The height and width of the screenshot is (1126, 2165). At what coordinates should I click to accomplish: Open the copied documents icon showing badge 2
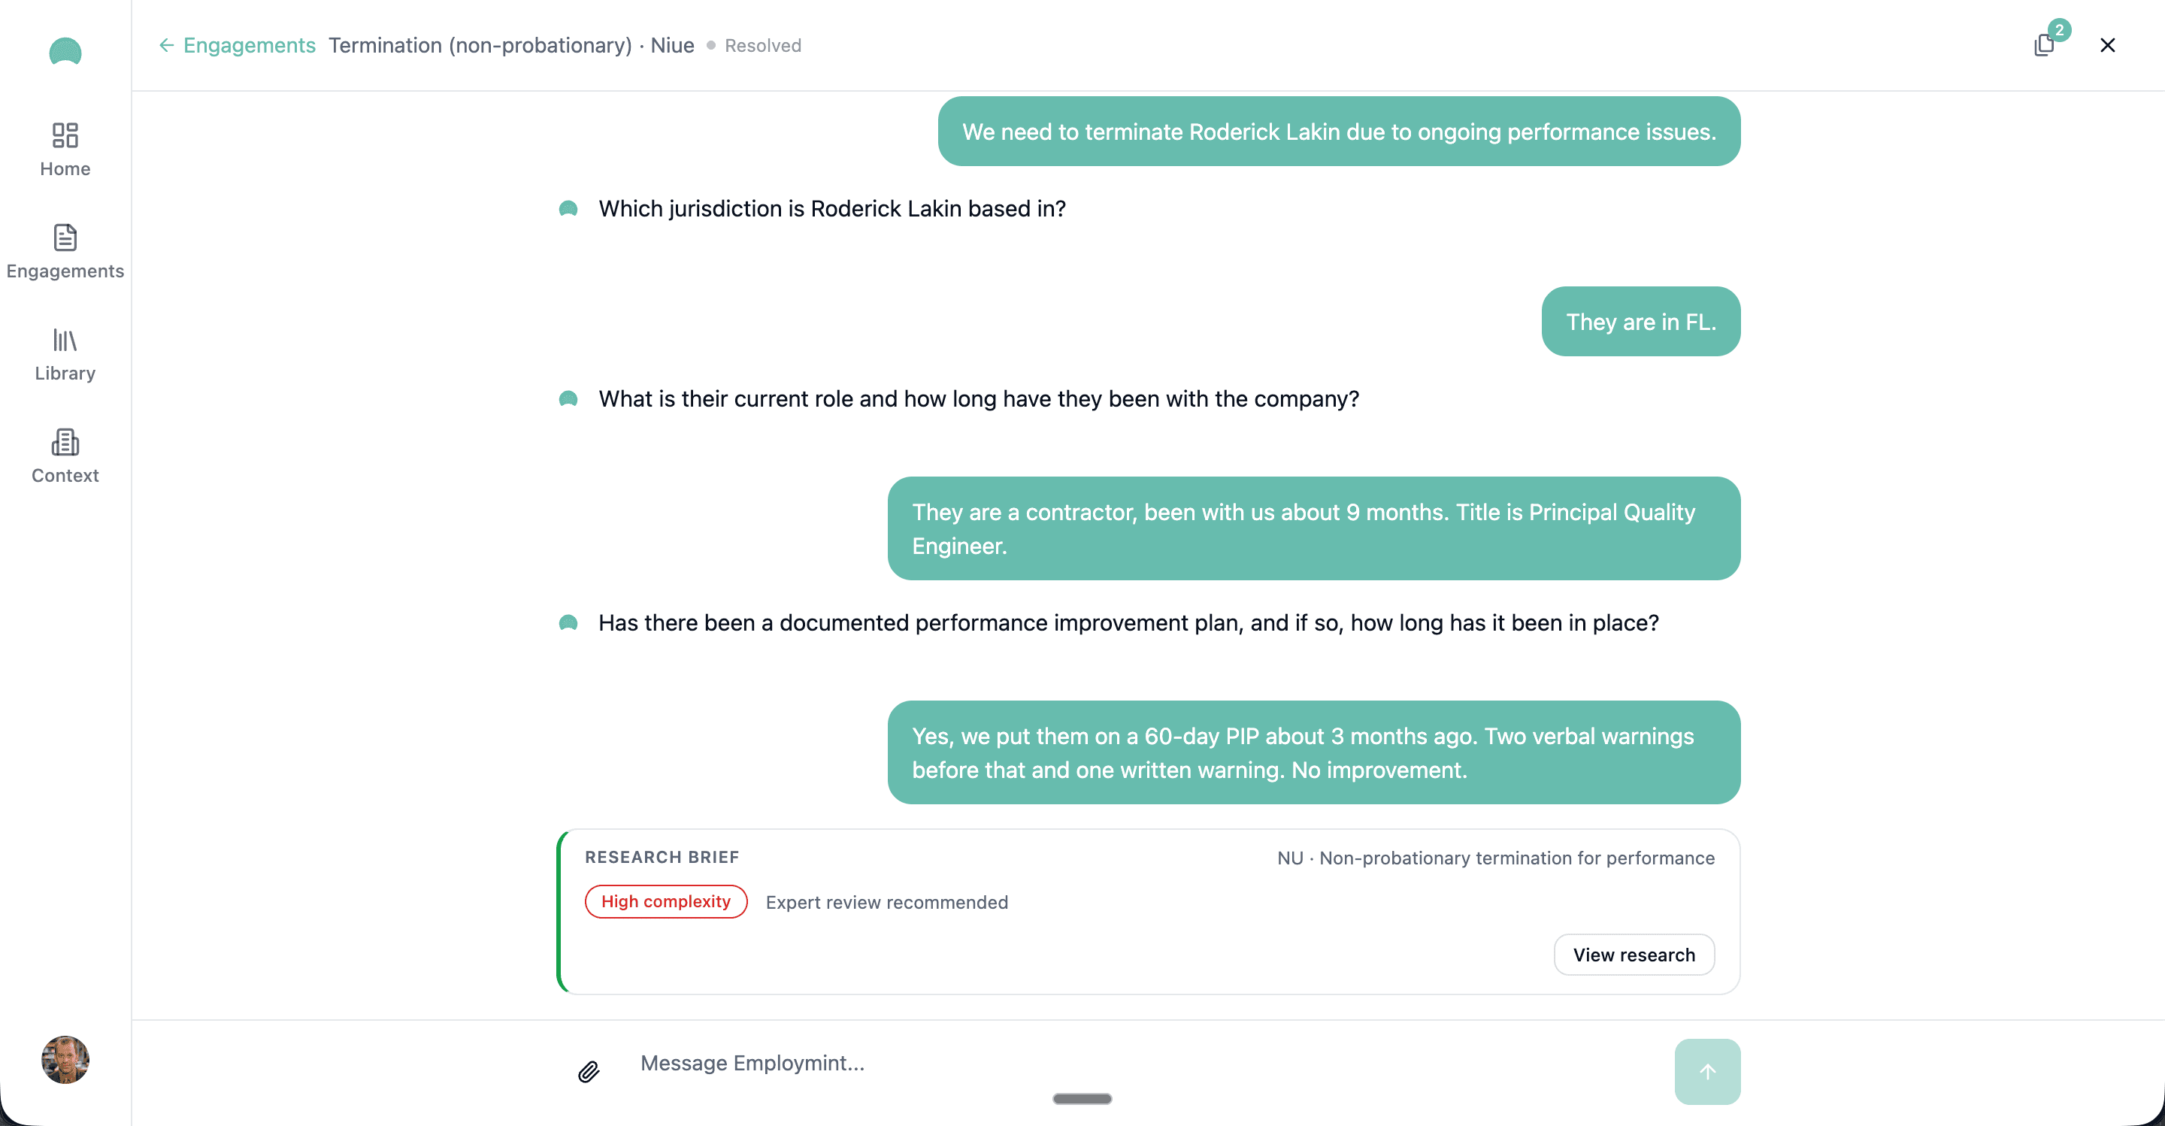pyautogui.click(x=2045, y=44)
